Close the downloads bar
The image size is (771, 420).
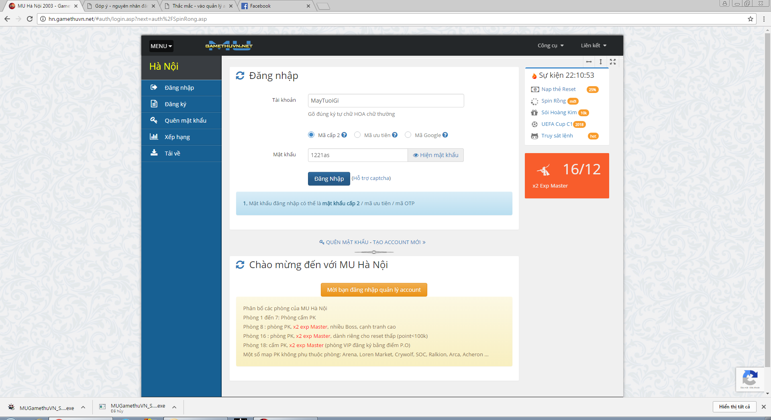[763, 407]
